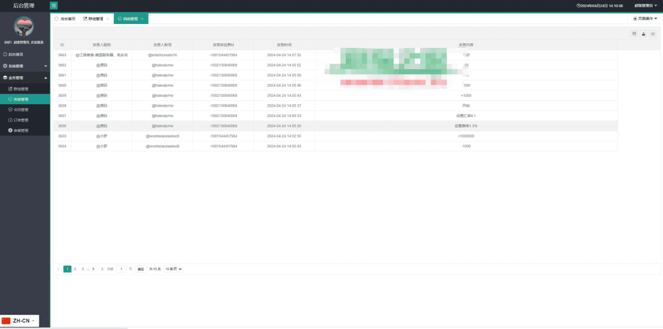Click the 发言人昵称 column header
The height and width of the screenshot is (329, 663).
pyautogui.click(x=102, y=45)
